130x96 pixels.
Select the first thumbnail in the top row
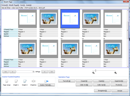click(27, 19)
